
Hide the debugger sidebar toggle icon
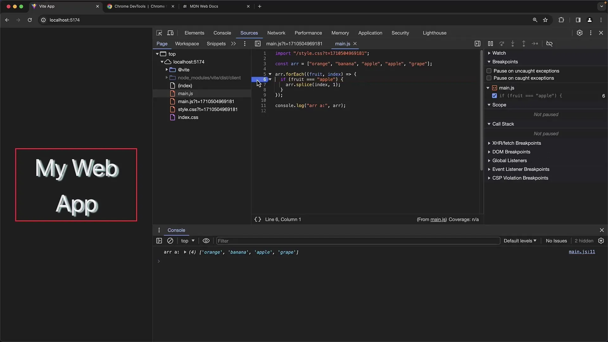[x=478, y=44]
